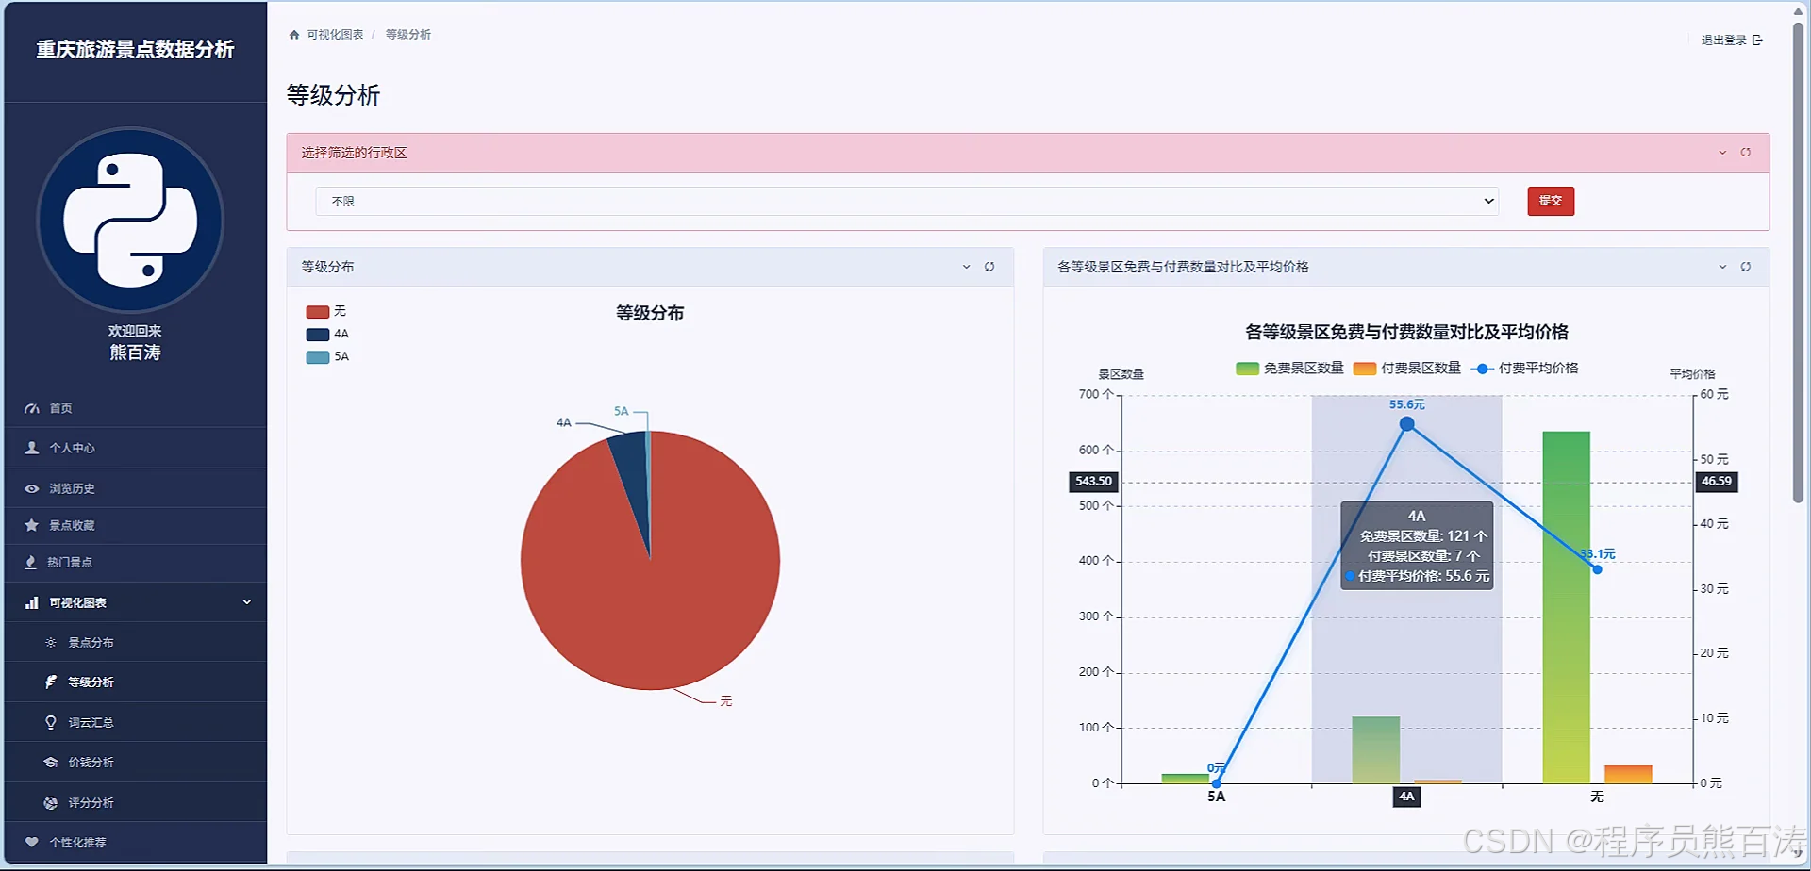Click the 可视化图表 bar chart icon
1811x871 pixels.
tap(32, 603)
